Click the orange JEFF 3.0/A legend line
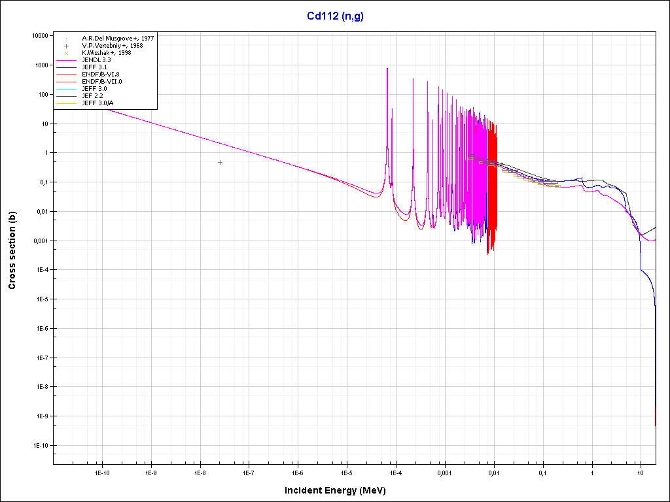The width and height of the screenshot is (670, 502). click(x=67, y=103)
